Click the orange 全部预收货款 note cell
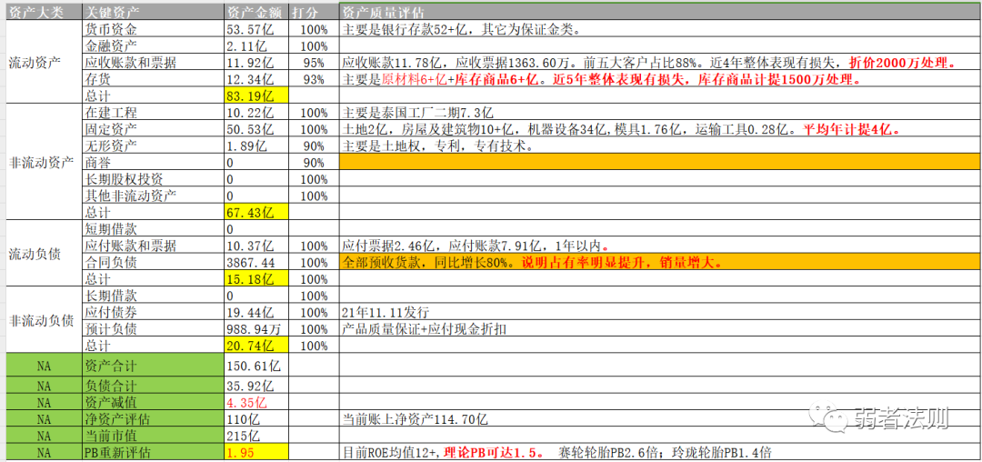Screen dimensions: 982x462 point(660,262)
